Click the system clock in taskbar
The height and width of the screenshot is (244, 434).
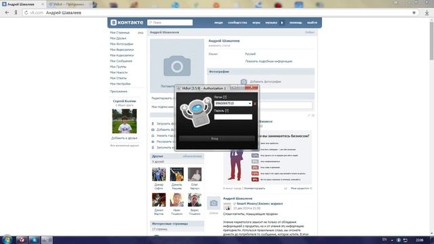(x=419, y=240)
